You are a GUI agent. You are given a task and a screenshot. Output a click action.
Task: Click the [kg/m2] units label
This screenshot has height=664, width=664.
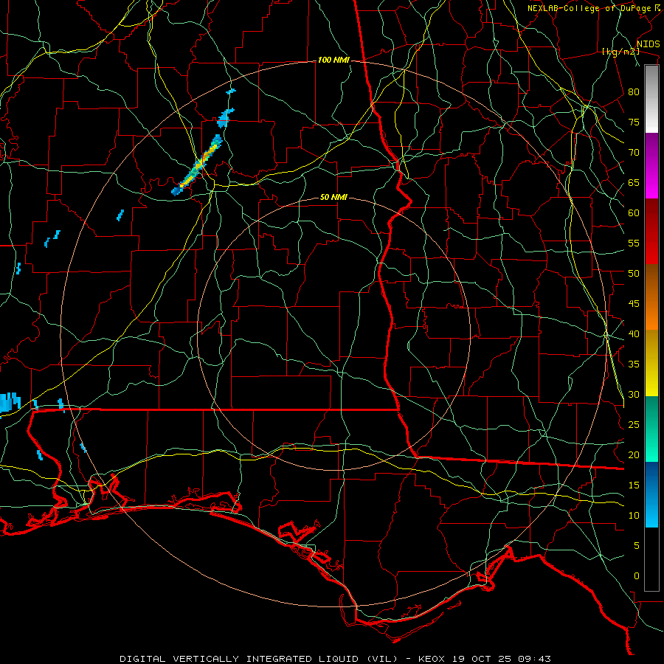(620, 52)
